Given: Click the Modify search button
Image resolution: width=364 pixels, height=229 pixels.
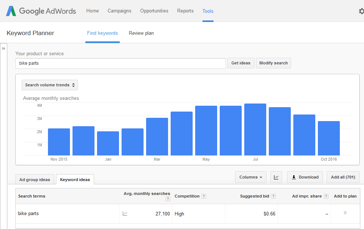Looking at the screenshot, I should point(273,63).
